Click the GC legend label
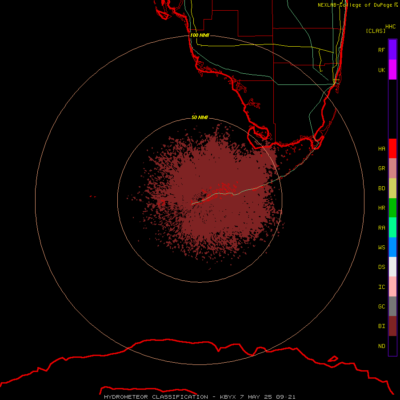Image resolution: width=400 pixels, height=400 pixels. [x=381, y=306]
